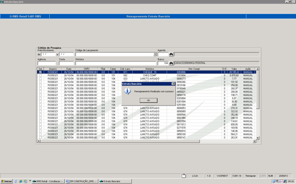Click the Sel. column header
This screenshot has width=296, height=184.
(40, 69)
